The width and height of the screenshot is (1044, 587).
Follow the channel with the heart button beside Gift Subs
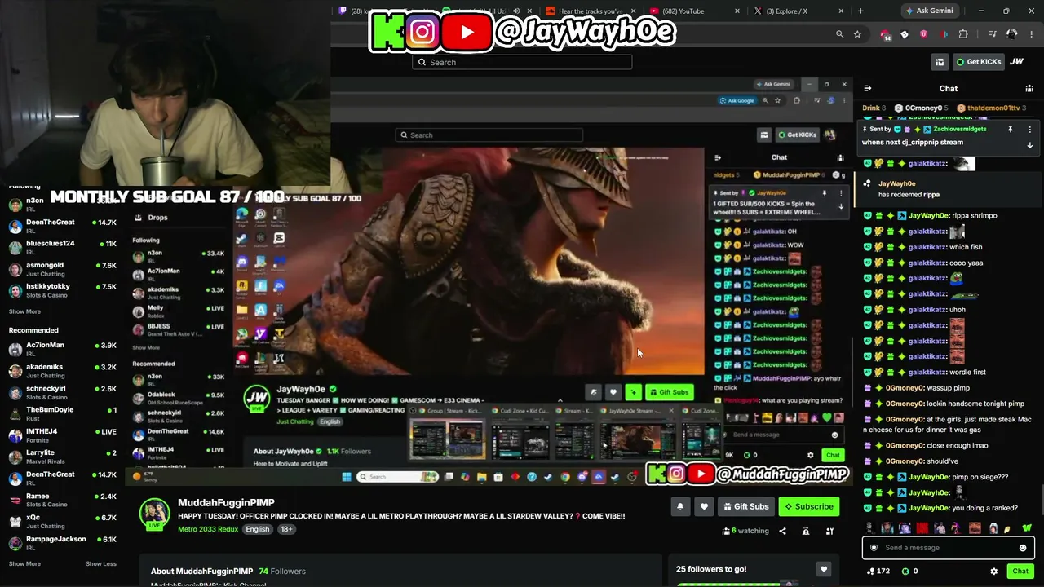[x=704, y=506]
